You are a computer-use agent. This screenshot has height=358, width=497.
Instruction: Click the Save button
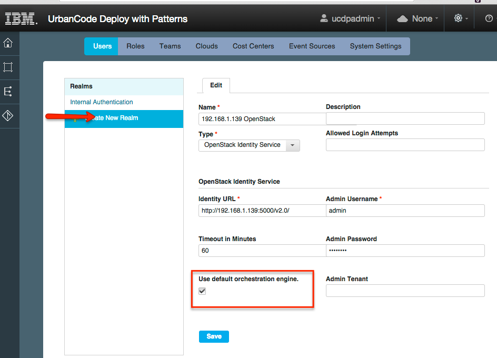(x=214, y=336)
